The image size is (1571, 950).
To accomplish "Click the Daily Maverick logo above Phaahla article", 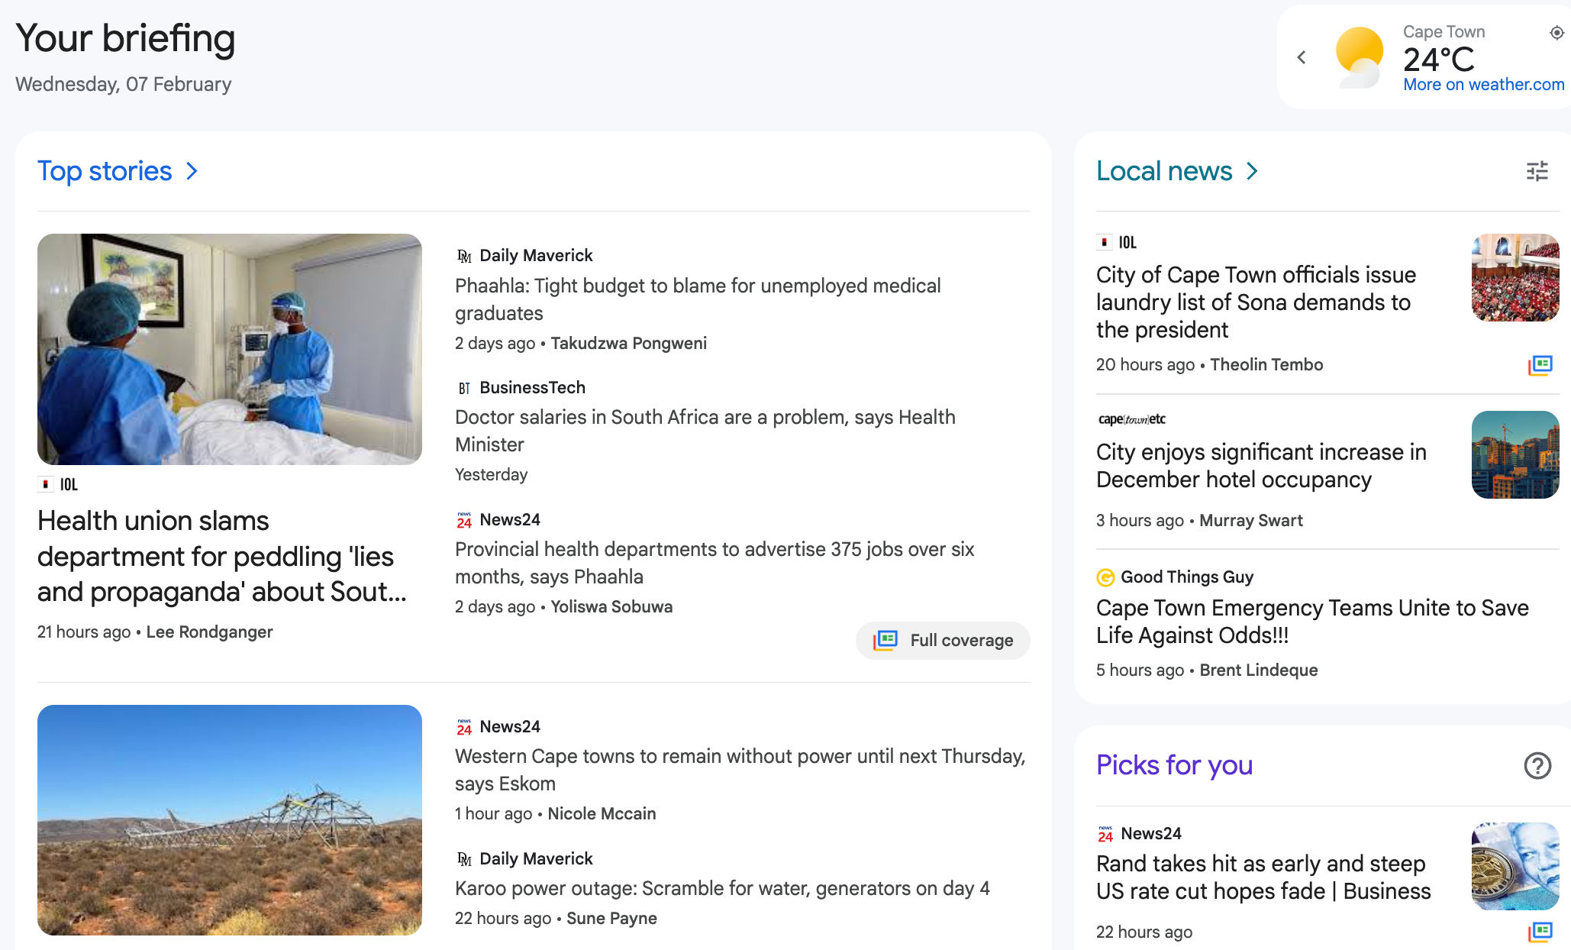I will [x=464, y=255].
